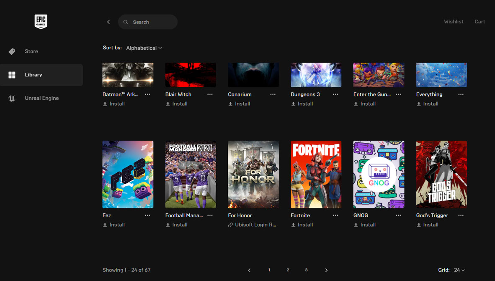Open the Cart

[x=480, y=22]
